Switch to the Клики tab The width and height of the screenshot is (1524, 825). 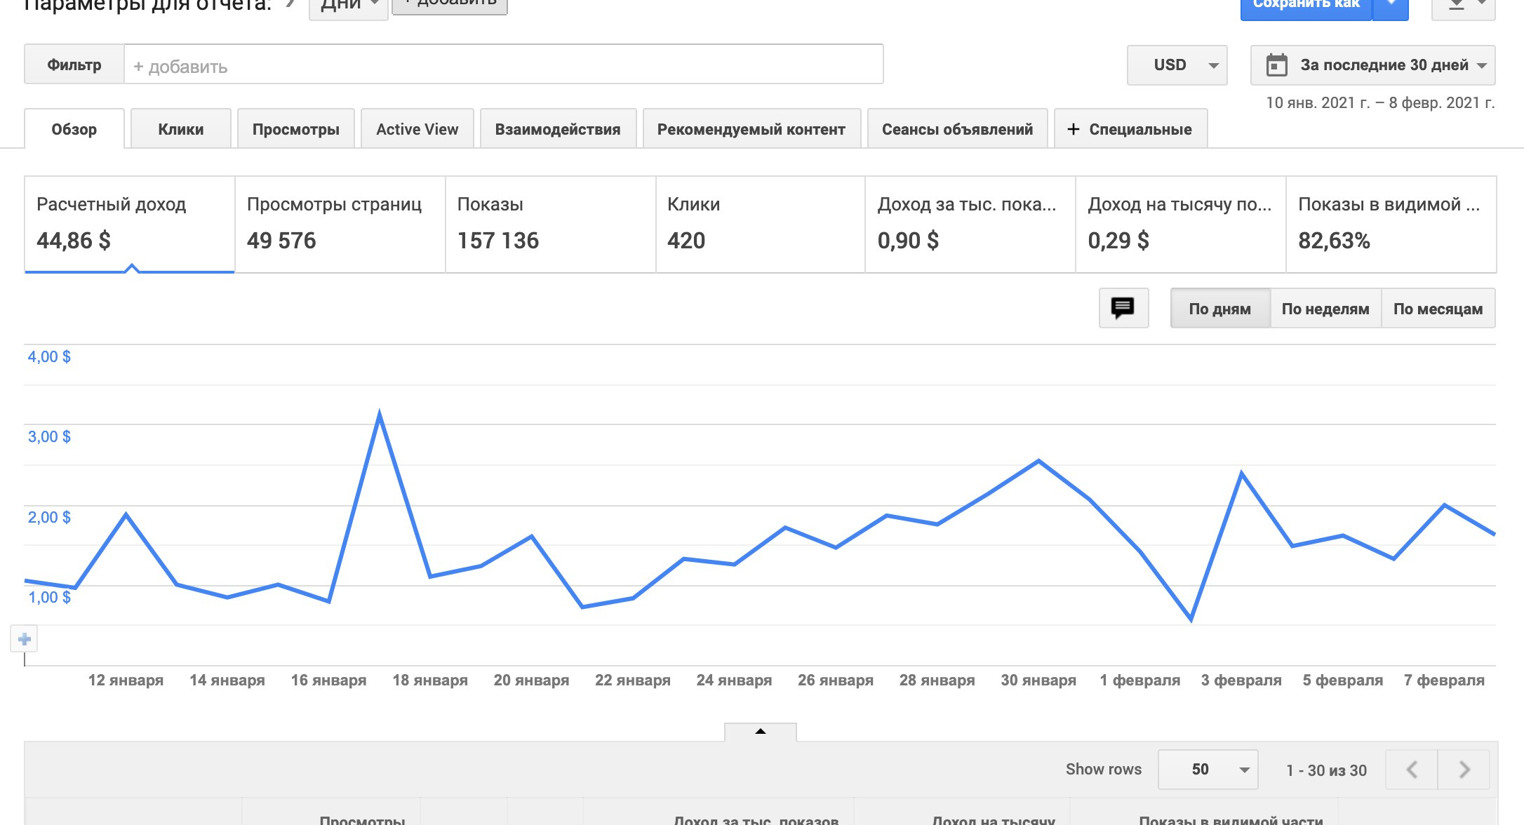coord(180,129)
